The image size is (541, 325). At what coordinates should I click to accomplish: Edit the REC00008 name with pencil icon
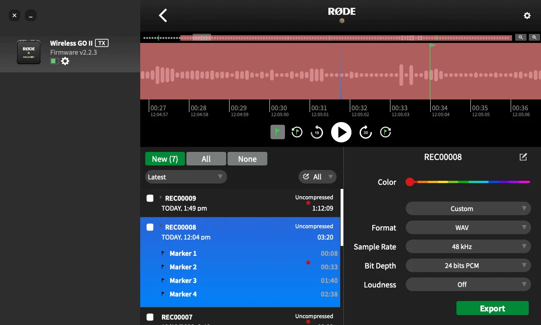click(523, 157)
